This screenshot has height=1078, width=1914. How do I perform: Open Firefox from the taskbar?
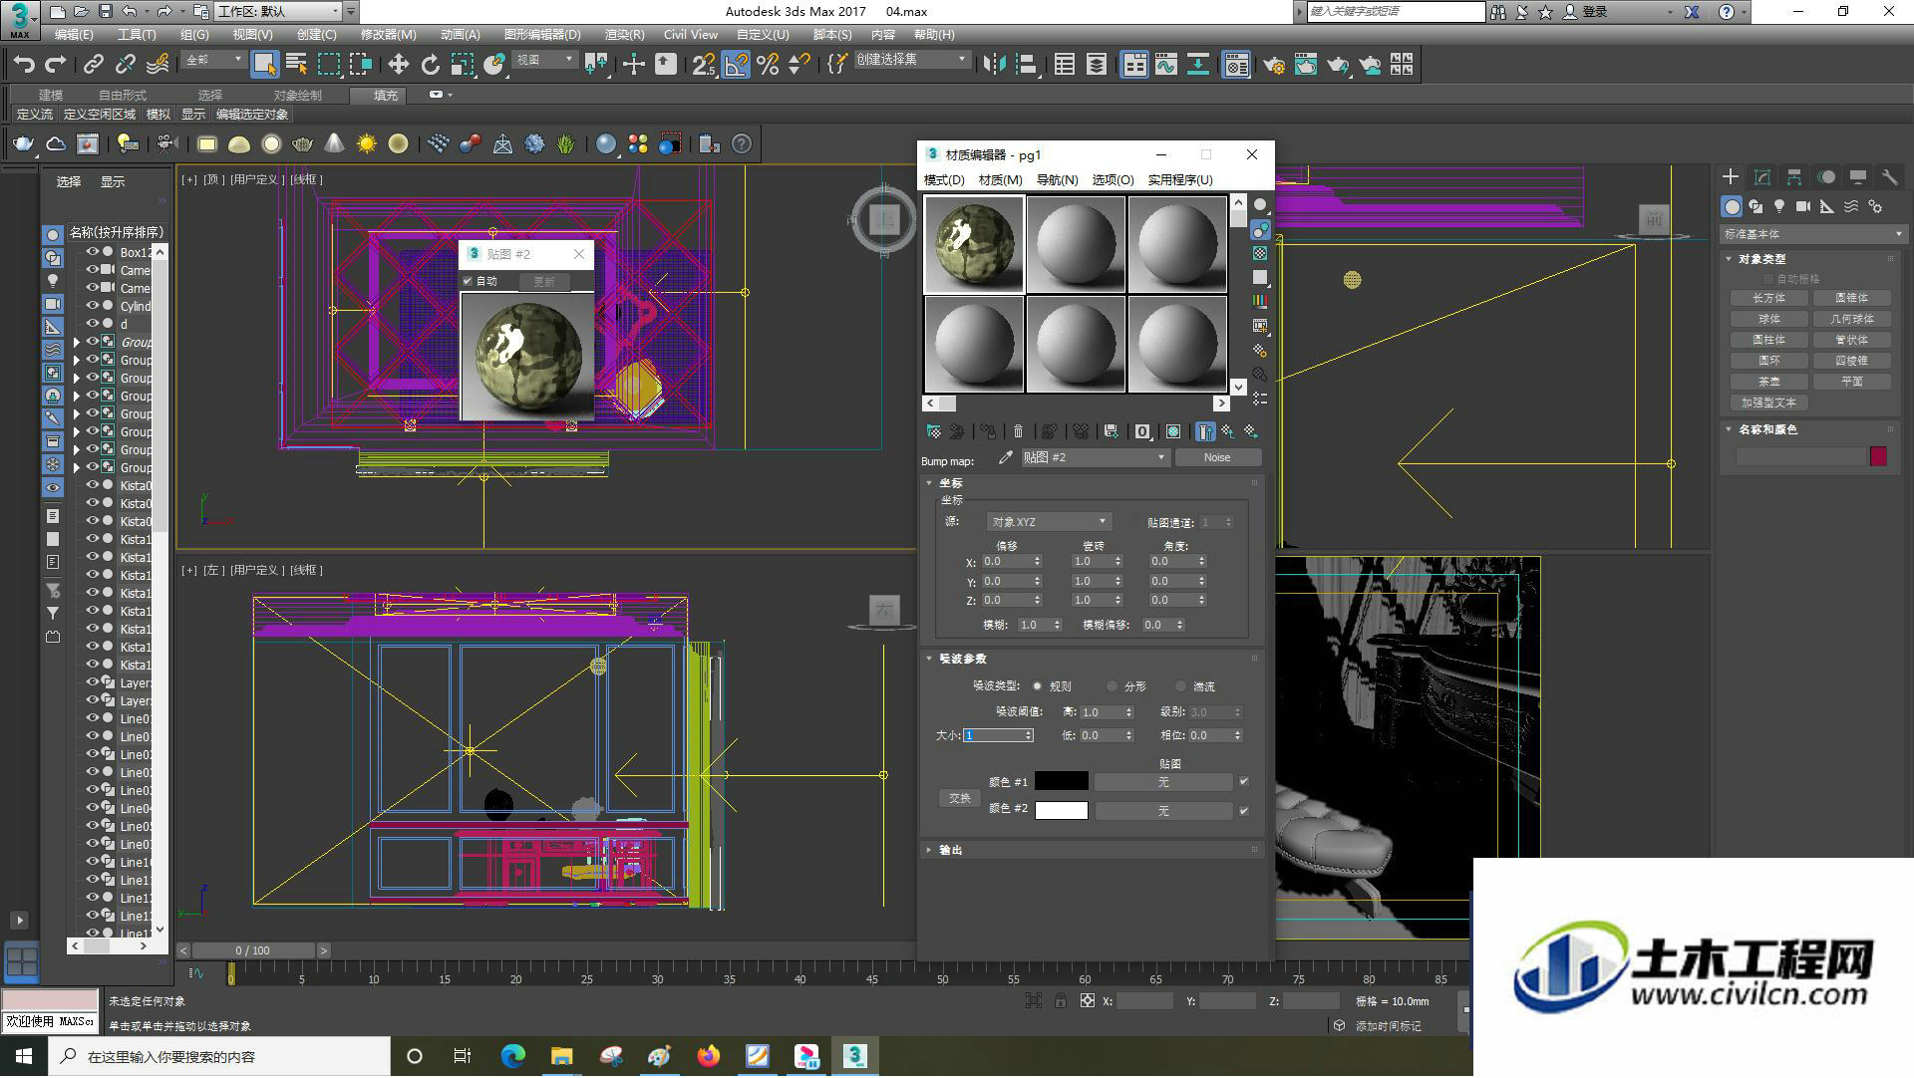(x=709, y=1056)
